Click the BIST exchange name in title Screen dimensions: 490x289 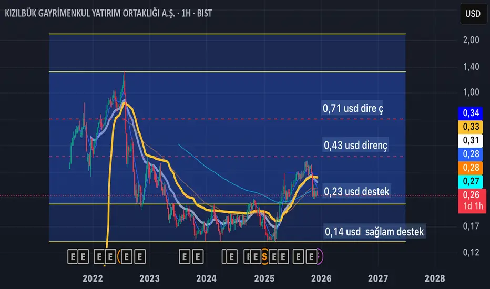point(205,14)
